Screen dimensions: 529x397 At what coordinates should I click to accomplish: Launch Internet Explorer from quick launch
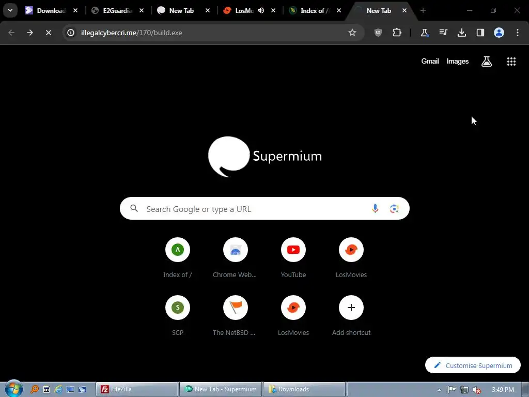pyautogui.click(x=58, y=389)
